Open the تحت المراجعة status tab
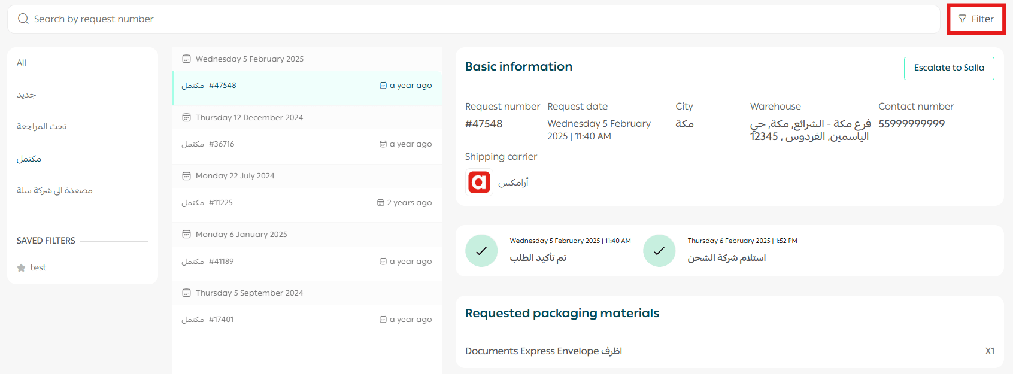 pos(41,126)
